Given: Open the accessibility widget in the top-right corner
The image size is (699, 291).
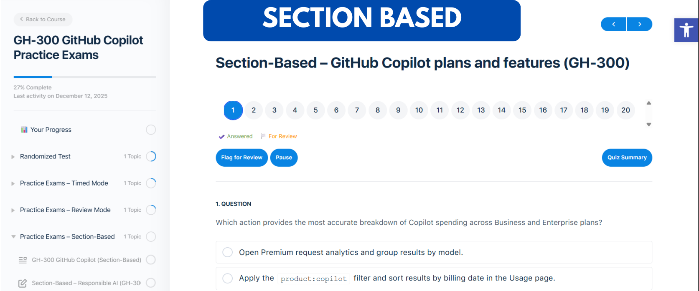Looking at the screenshot, I should (686, 30).
